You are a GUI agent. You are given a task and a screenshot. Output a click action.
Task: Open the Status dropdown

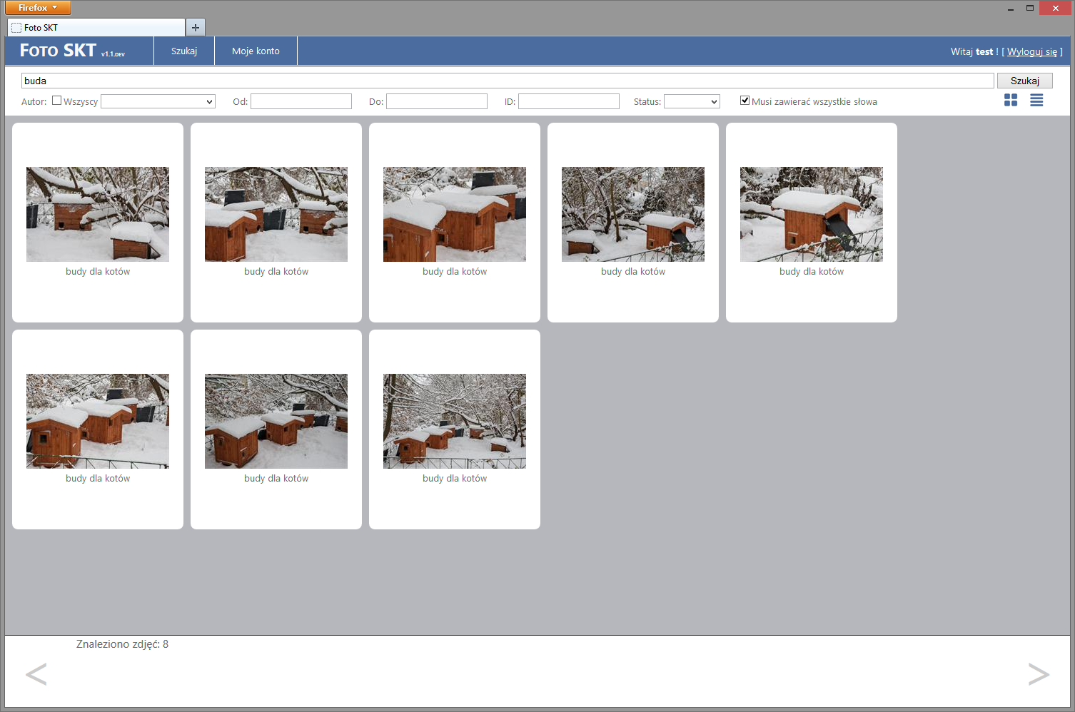691,102
